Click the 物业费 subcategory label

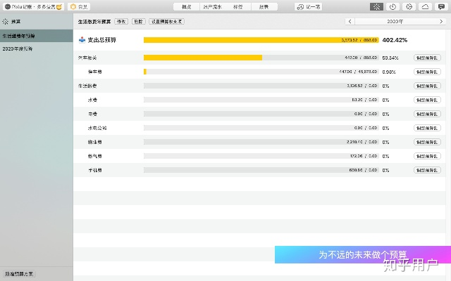[x=95, y=142]
